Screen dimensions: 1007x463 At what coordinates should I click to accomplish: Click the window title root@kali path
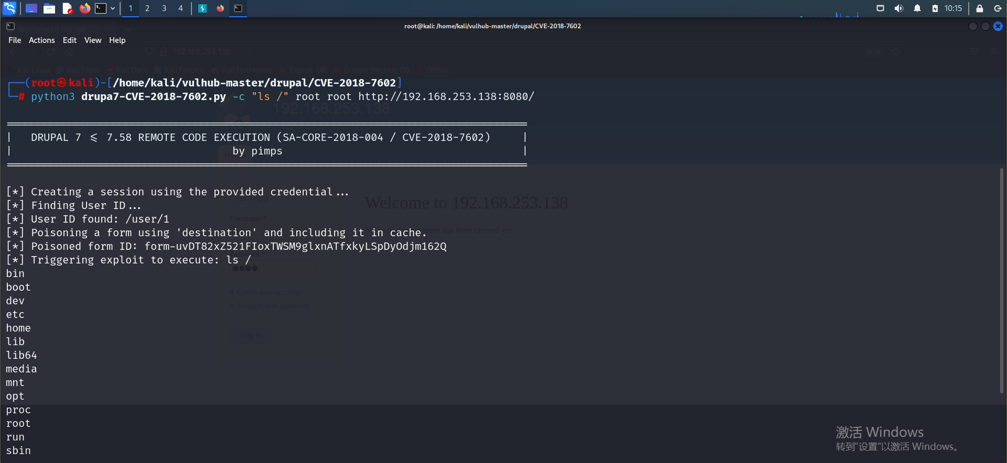coord(492,26)
